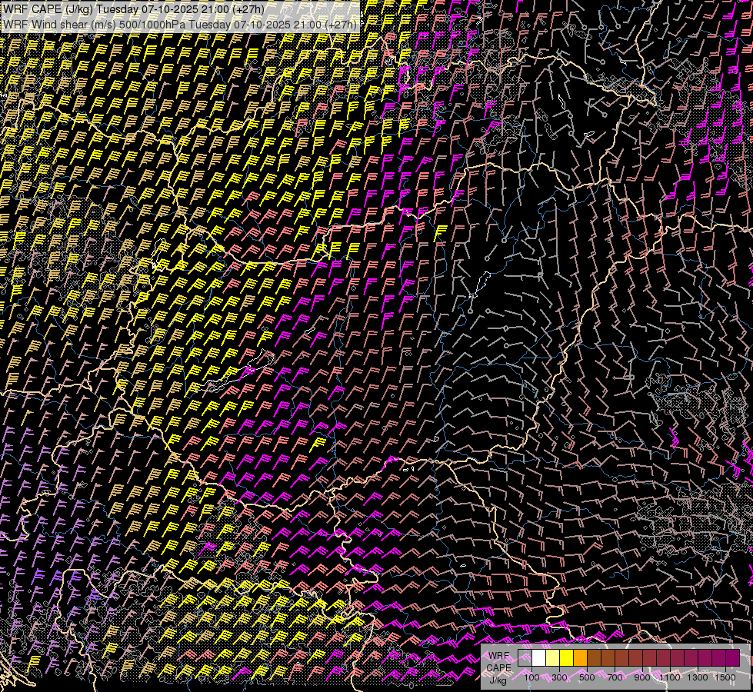Click the WRF Wind shear title line
Image resolution: width=753 pixels, height=692 pixels.
coord(181,24)
